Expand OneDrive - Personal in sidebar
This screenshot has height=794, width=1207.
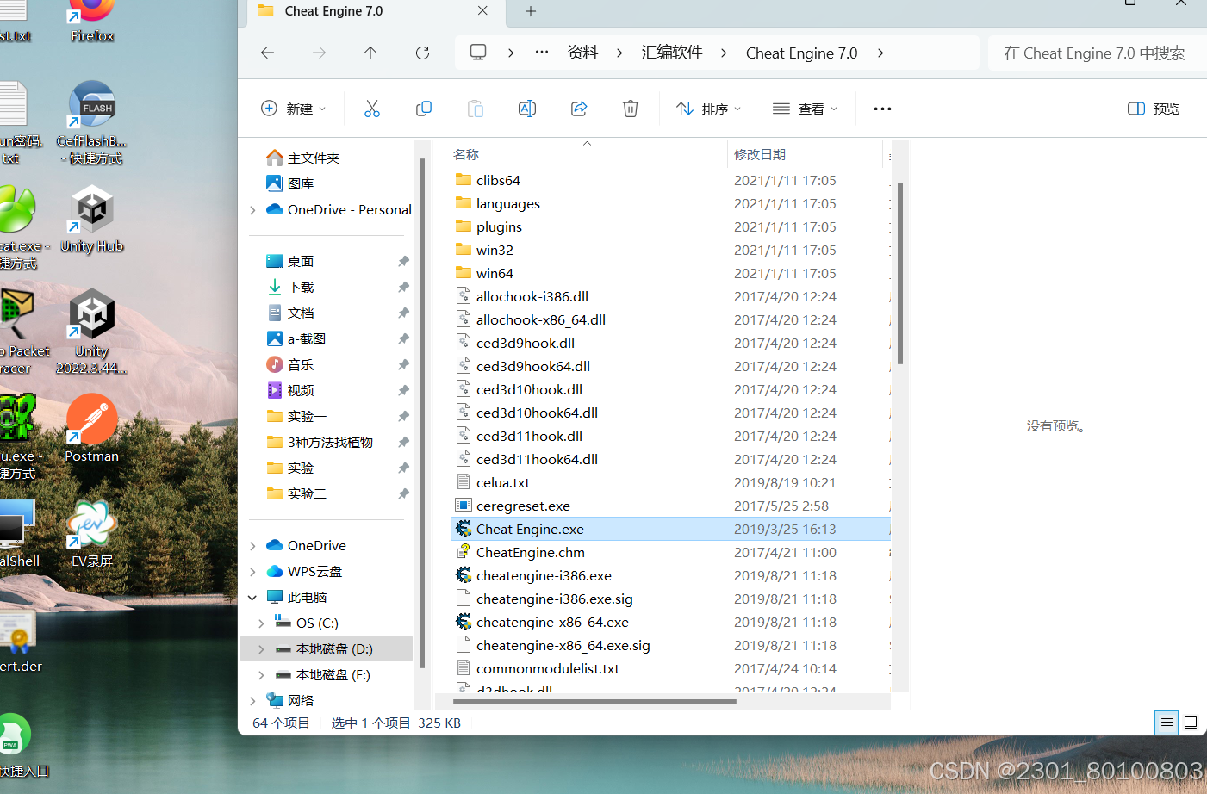pyautogui.click(x=252, y=210)
